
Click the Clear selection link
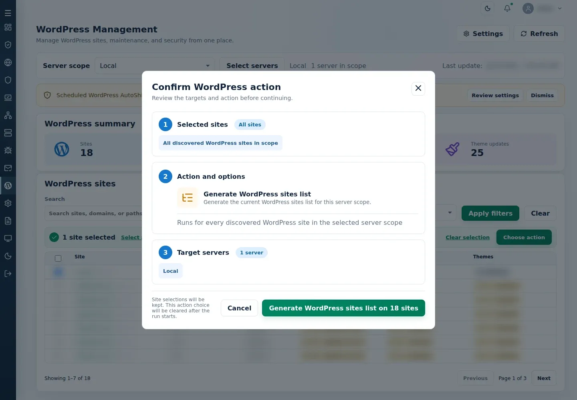coord(468,237)
